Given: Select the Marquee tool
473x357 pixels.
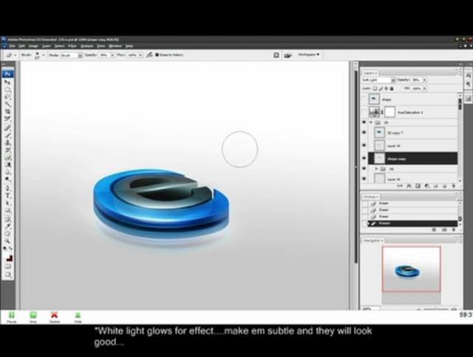Looking at the screenshot, I should [x=7, y=89].
